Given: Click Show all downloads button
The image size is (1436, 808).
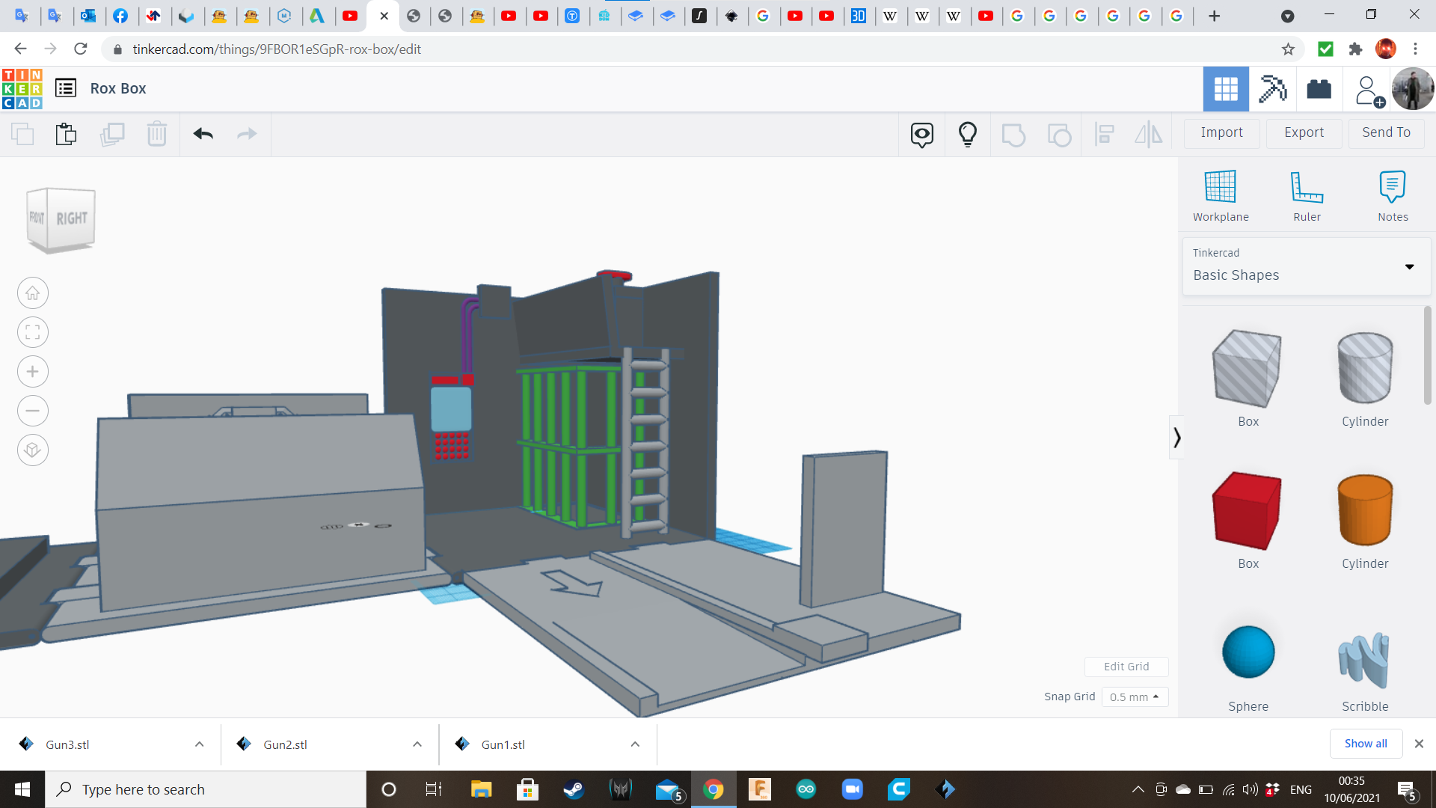Looking at the screenshot, I should [1365, 744].
